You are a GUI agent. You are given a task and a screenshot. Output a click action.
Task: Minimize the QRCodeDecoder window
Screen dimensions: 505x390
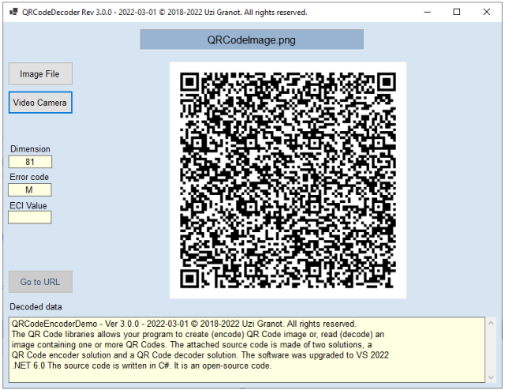pos(428,13)
